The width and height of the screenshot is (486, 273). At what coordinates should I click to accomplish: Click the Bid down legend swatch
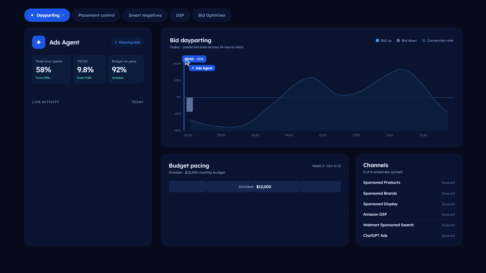click(398, 40)
